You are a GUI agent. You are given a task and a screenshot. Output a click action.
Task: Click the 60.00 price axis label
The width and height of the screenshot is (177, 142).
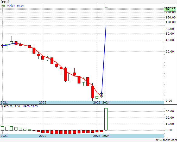(169, 34)
